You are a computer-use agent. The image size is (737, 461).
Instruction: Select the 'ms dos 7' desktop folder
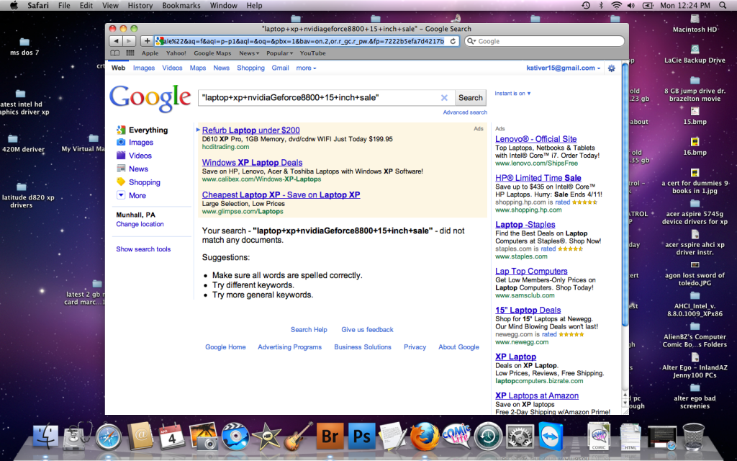[24, 47]
